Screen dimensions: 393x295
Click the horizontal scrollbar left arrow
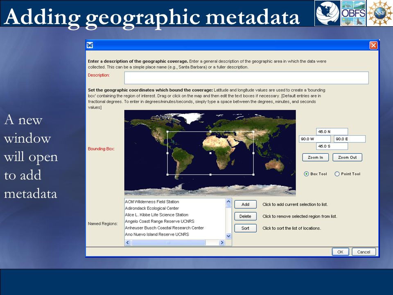point(128,243)
